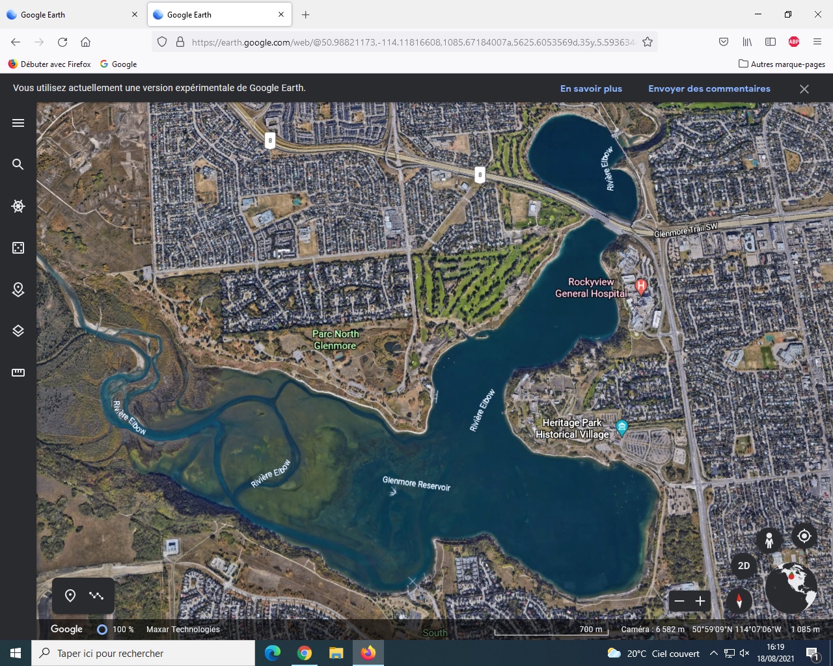
Task: Select the measure distance ruler tool
Action: (x=18, y=373)
